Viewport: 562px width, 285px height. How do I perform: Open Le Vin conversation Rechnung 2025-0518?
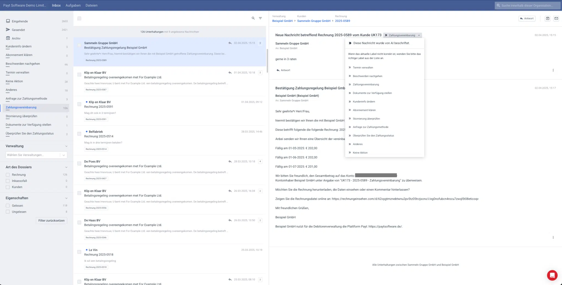point(169,259)
